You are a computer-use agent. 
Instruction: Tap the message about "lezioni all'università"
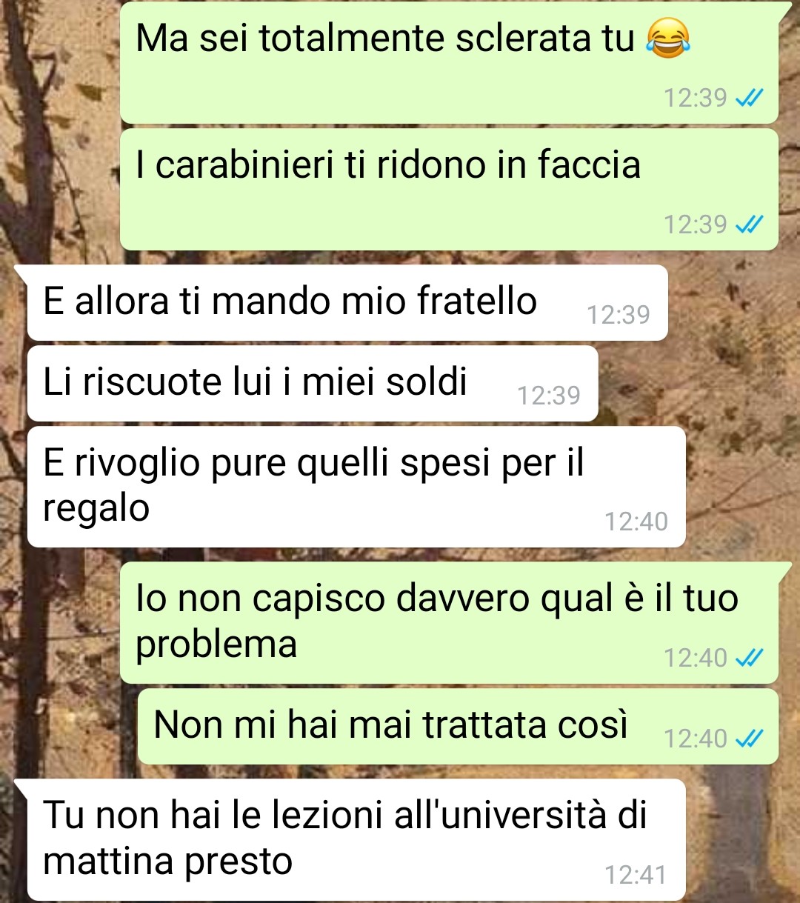click(x=356, y=840)
